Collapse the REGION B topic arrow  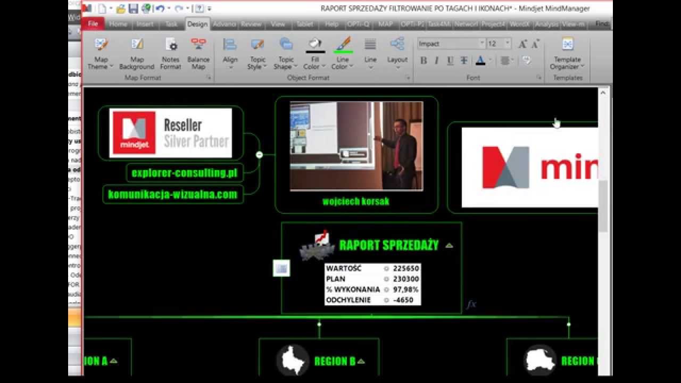[361, 361]
